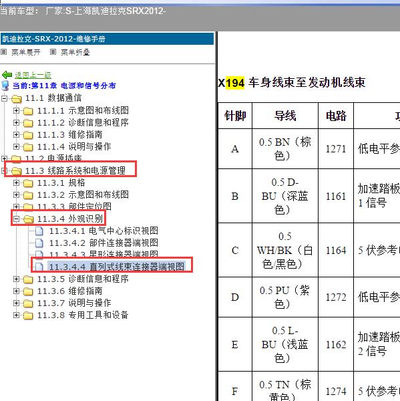Click folder icon of 11.3.2 示意图和布线图
Viewport: 400px width, 401px height.
[x=28, y=195]
